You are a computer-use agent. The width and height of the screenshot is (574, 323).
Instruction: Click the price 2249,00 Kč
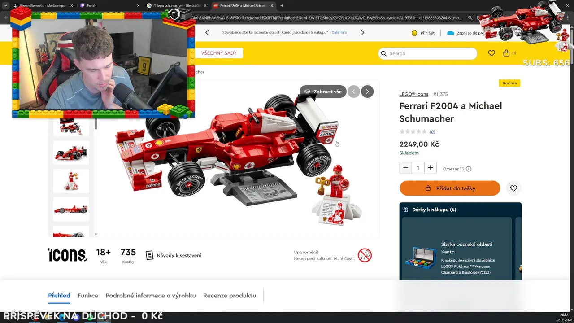click(419, 144)
